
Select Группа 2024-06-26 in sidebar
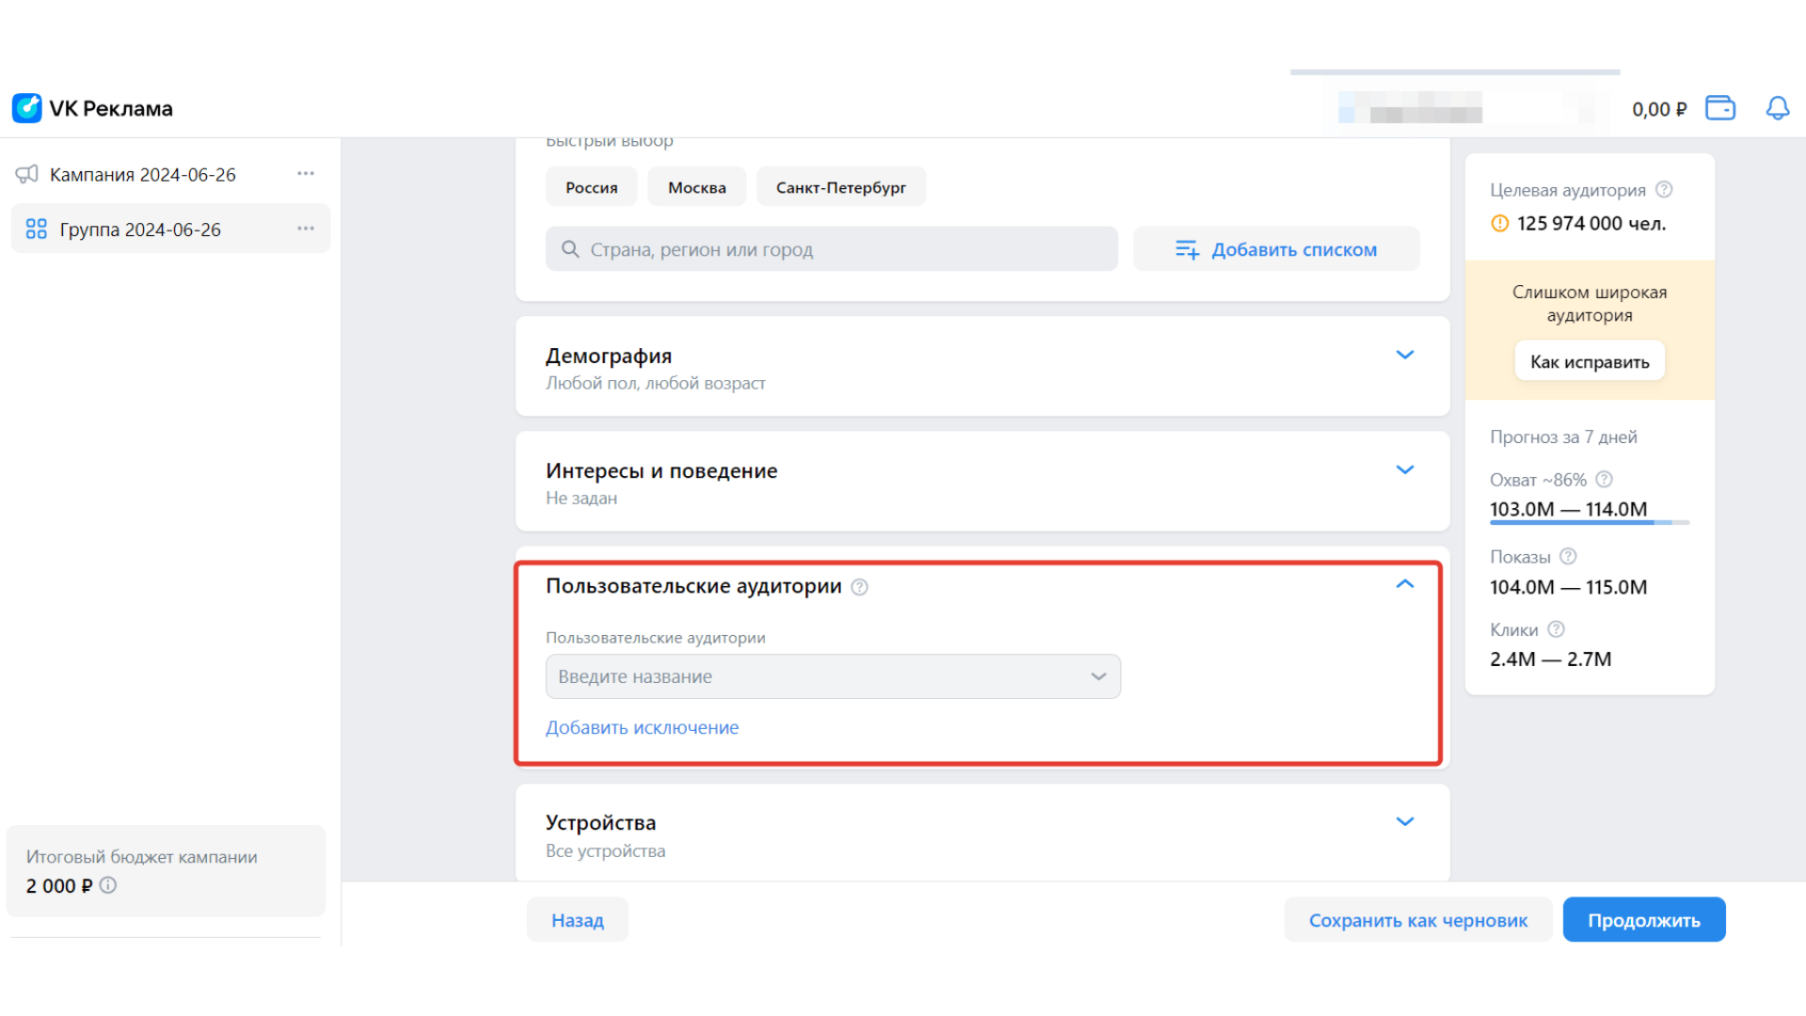tap(141, 230)
